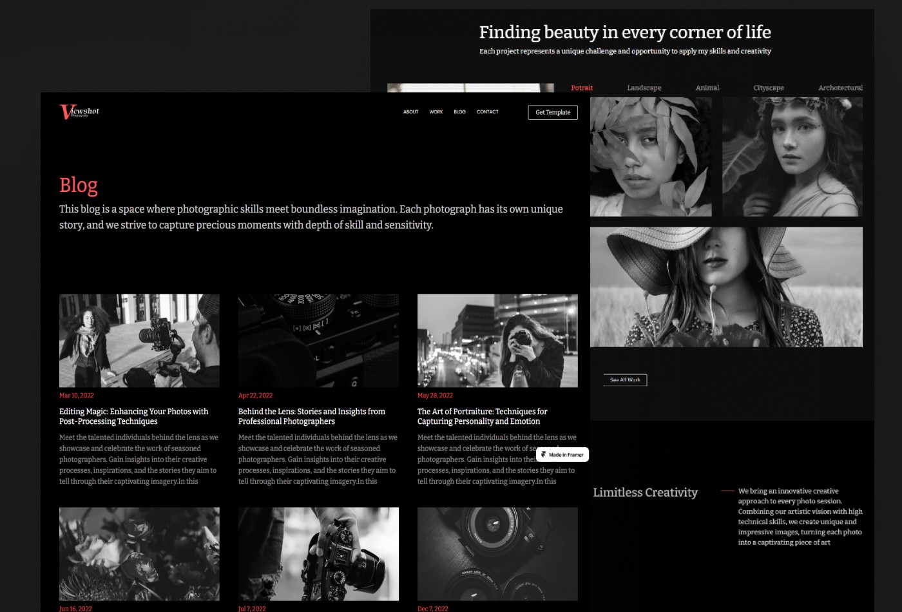The width and height of the screenshot is (902, 612).
Task: Click the woman with hat portrait photo
Action: click(x=726, y=287)
